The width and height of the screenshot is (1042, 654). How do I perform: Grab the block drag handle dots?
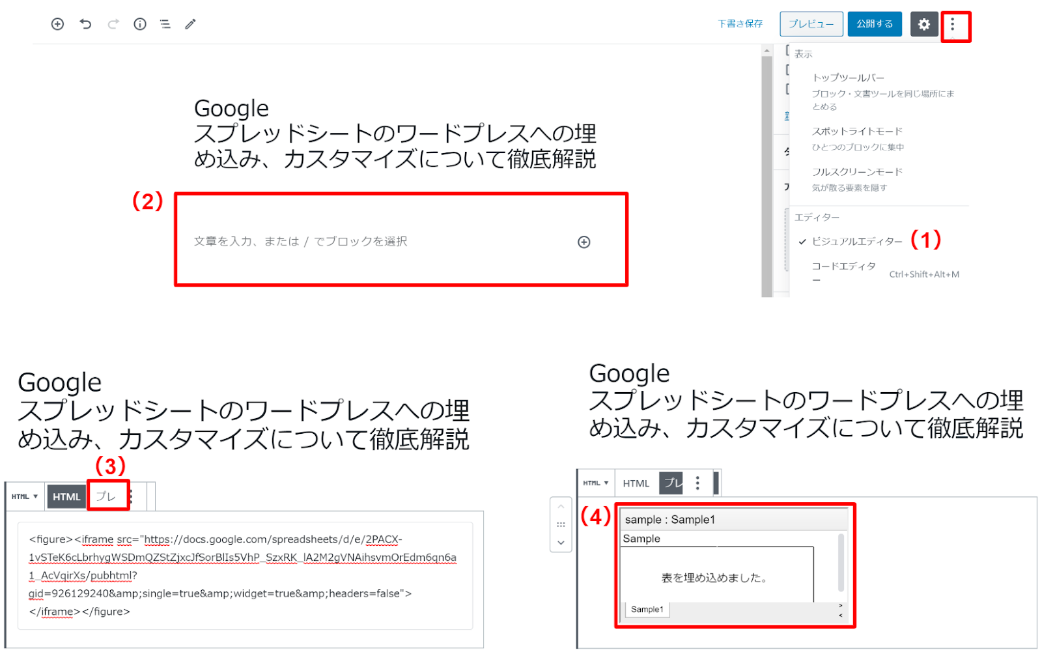(x=561, y=524)
